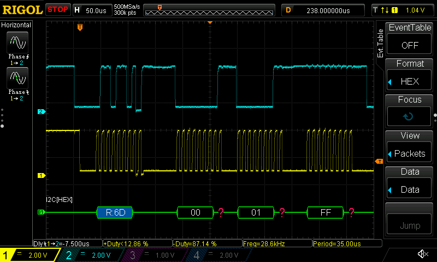Select channel 1 label at 2.00 V

[30, 255]
